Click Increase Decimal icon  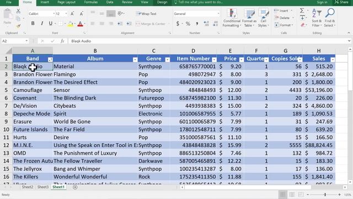point(206,23)
